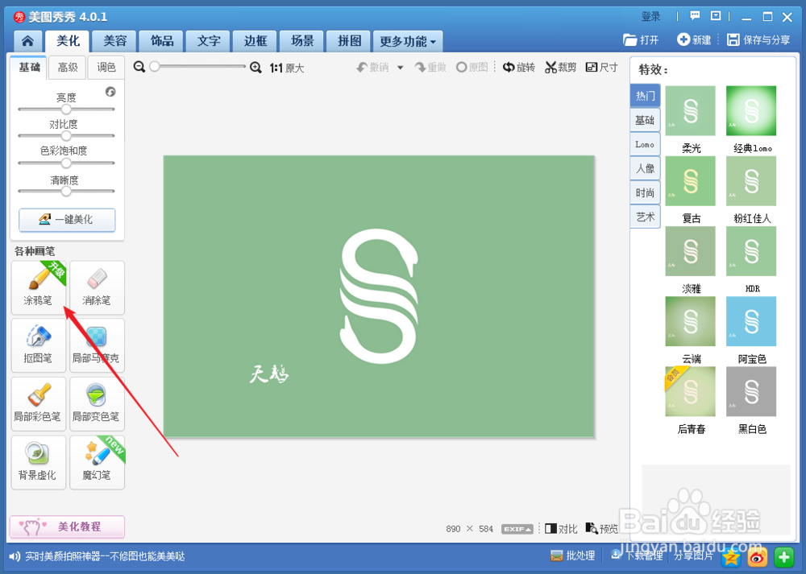Select the 局部彩色笔 tool
This screenshot has height=574, width=806.
point(39,403)
